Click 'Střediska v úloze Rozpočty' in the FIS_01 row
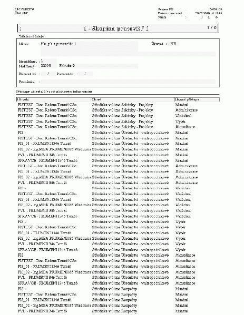The image size is (244, 315). 114,300
